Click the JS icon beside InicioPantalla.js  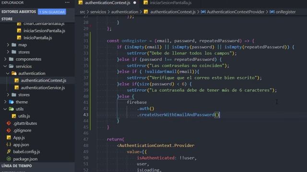19,38
